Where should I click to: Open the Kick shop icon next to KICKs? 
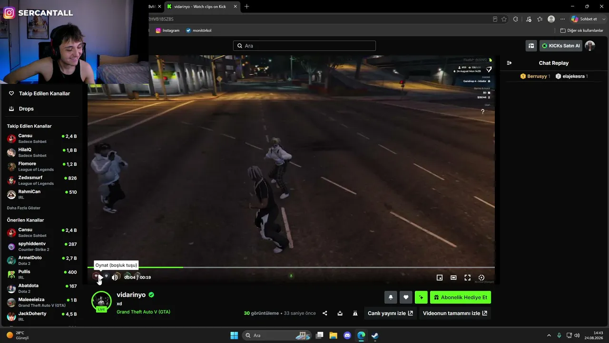531,46
